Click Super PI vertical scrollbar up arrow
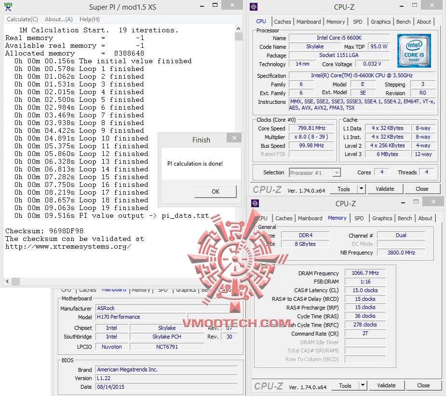Viewport: 446px width, 396px height. tap(238, 28)
